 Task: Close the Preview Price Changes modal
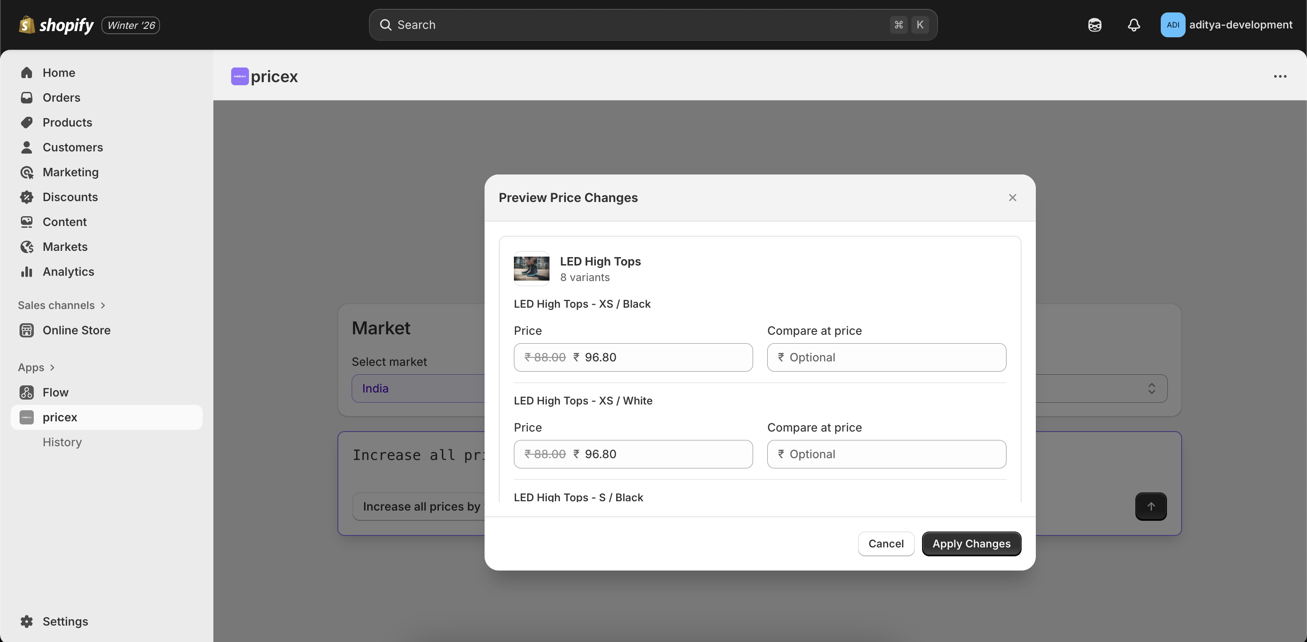(1012, 198)
